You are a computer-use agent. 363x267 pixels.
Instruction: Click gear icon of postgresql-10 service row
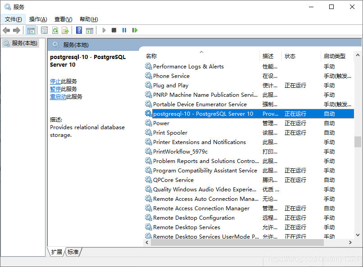[x=148, y=113]
